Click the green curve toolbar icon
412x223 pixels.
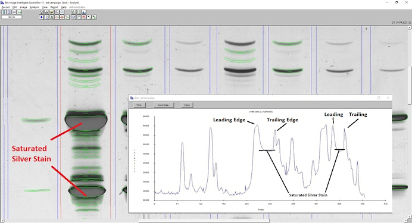click(x=73, y=12)
